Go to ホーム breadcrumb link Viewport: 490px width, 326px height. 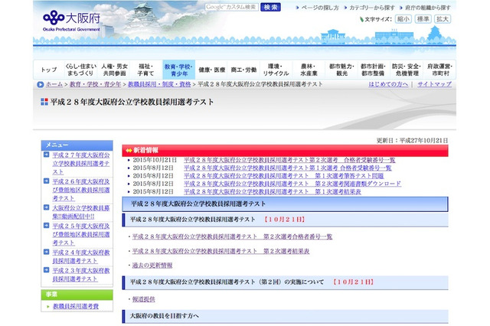click(x=54, y=84)
